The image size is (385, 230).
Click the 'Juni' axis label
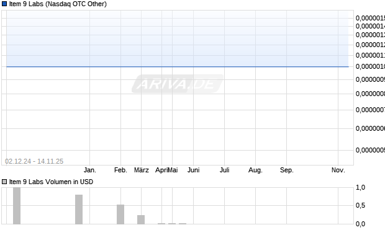point(194,170)
